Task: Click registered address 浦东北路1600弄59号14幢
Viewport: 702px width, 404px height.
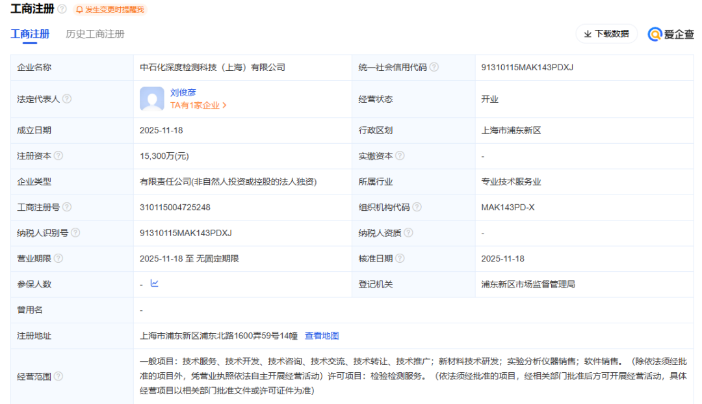Action: click(219, 336)
